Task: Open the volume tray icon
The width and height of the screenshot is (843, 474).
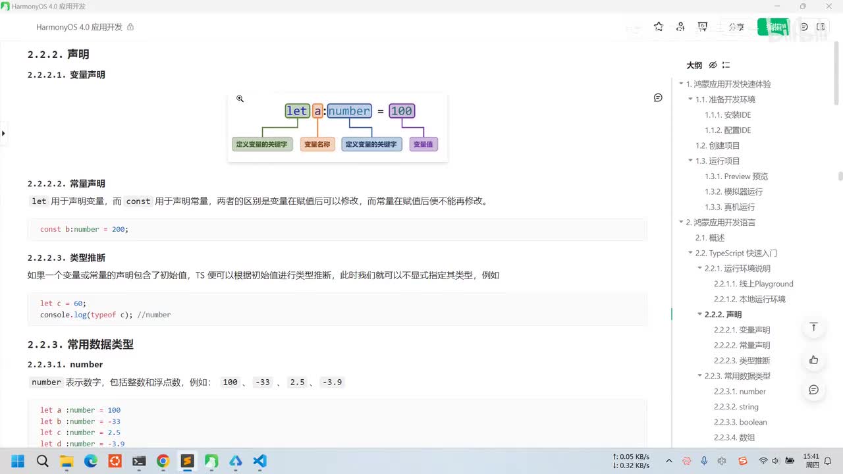Action: point(775,461)
